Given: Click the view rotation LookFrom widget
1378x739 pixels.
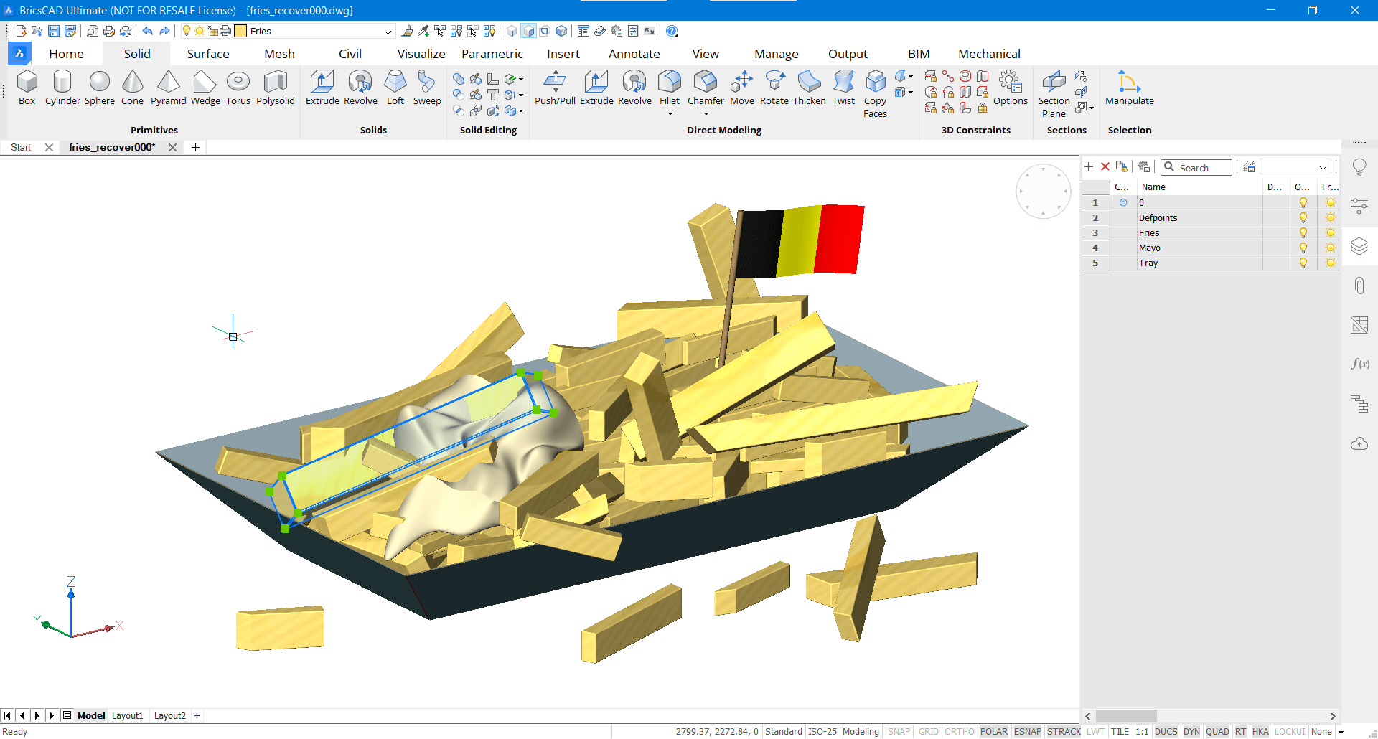Looking at the screenshot, I should (x=1043, y=191).
